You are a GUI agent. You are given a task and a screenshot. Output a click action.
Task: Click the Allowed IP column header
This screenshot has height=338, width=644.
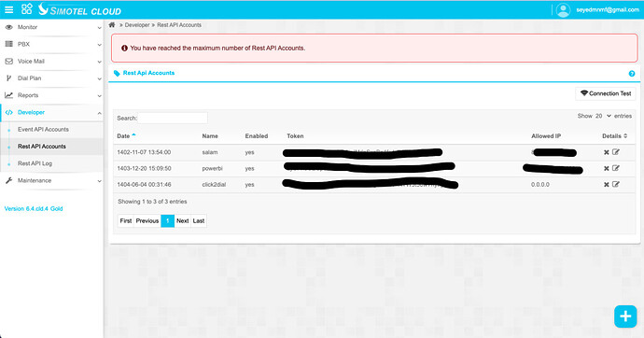tap(546, 136)
